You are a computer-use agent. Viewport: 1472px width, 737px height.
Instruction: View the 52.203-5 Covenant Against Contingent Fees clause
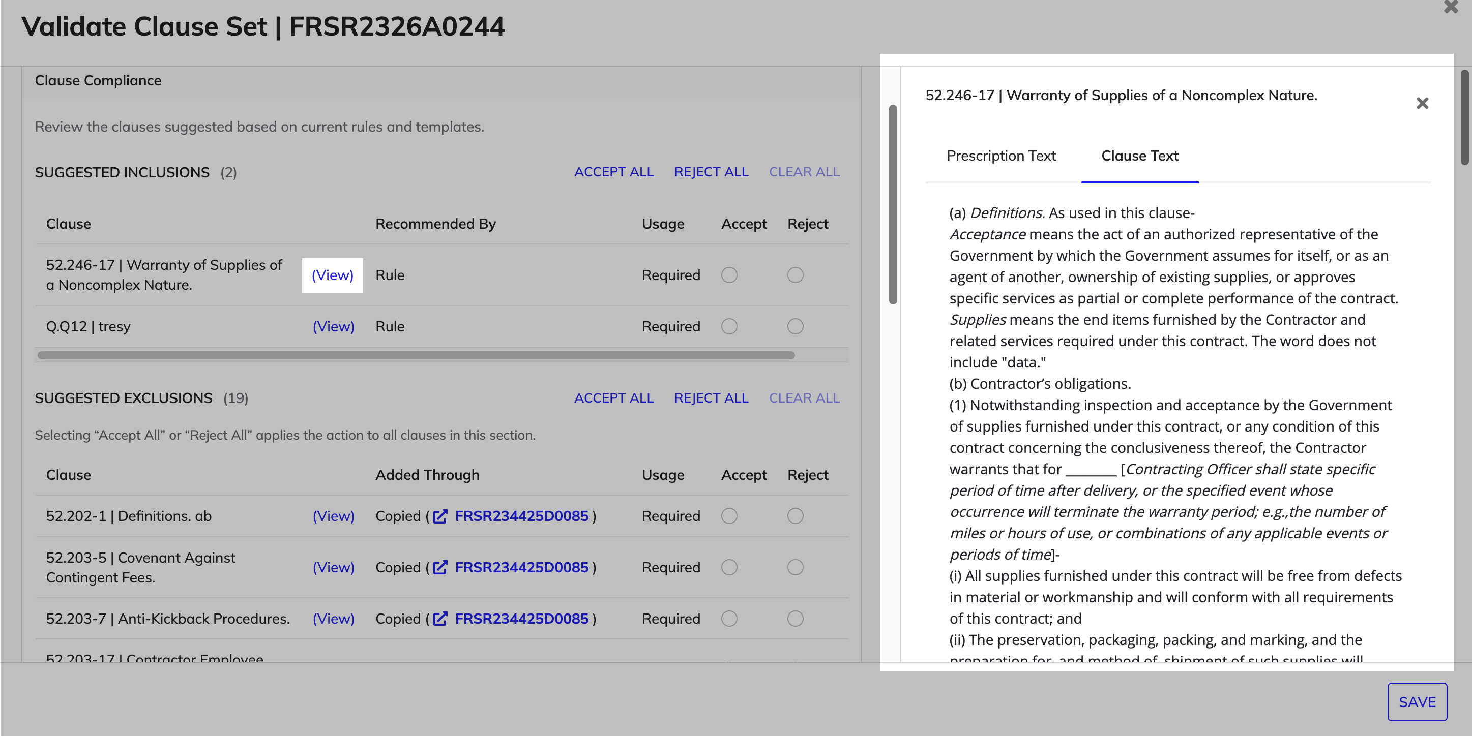point(333,567)
